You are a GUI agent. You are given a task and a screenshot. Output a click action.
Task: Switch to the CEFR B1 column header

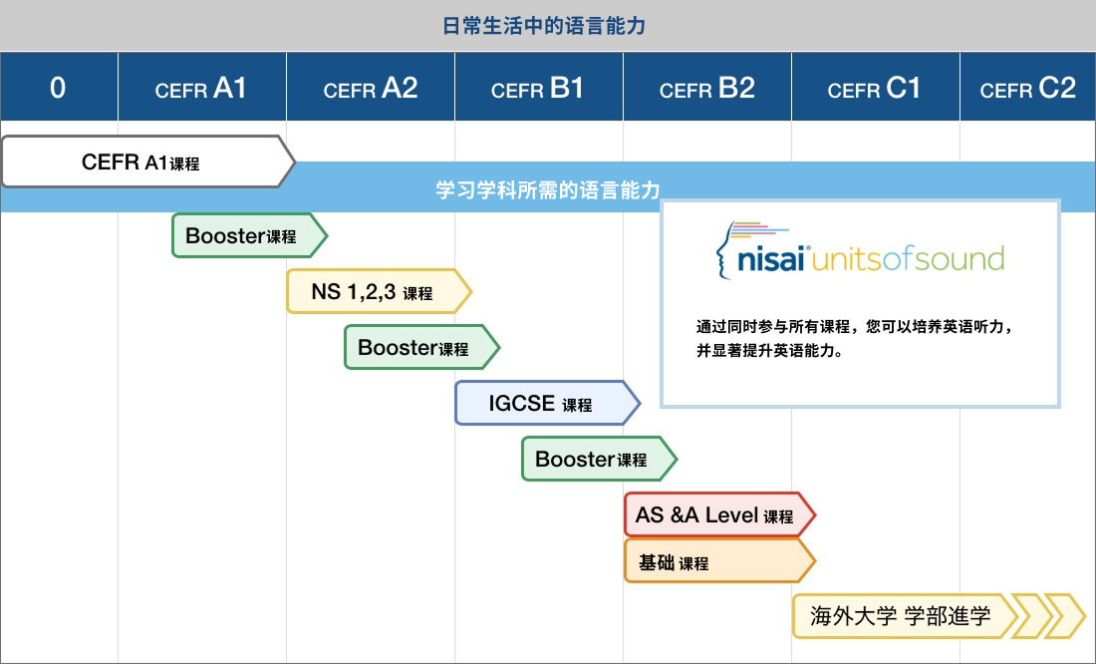coord(538,88)
